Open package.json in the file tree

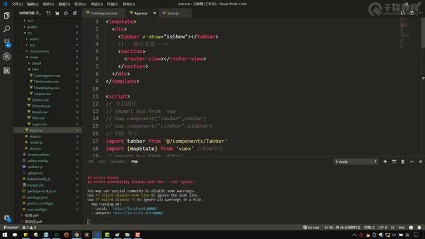pos(37,198)
